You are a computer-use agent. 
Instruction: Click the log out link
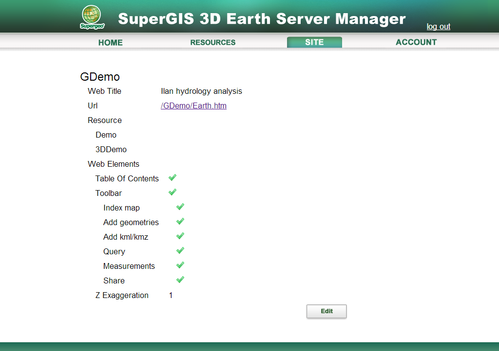click(x=439, y=27)
